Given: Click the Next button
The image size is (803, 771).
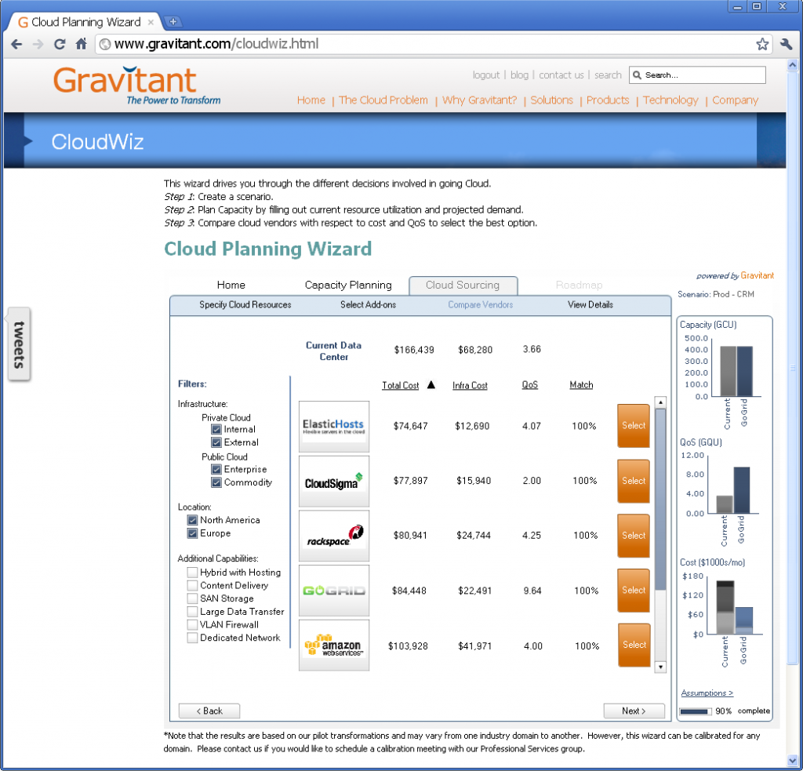Looking at the screenshot, I should [634, 711].
